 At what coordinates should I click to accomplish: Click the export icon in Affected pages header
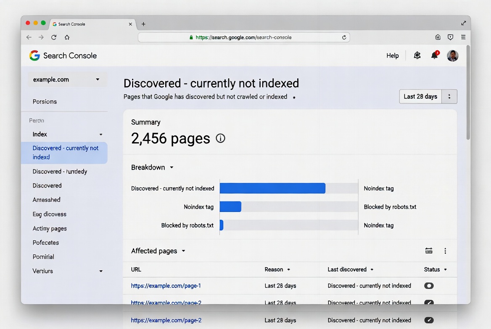click(428, 250)
